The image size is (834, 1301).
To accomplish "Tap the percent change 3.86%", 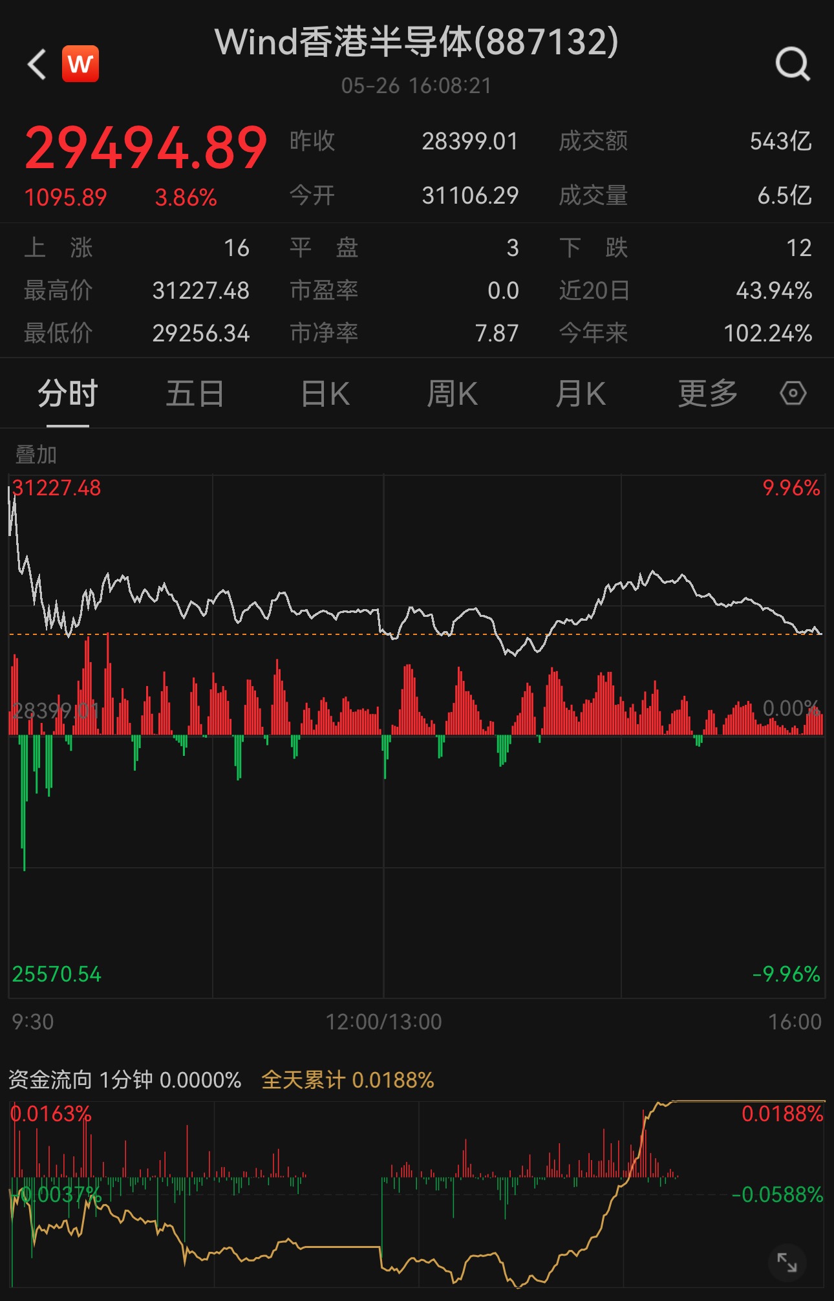I will (x=186, y=197).
